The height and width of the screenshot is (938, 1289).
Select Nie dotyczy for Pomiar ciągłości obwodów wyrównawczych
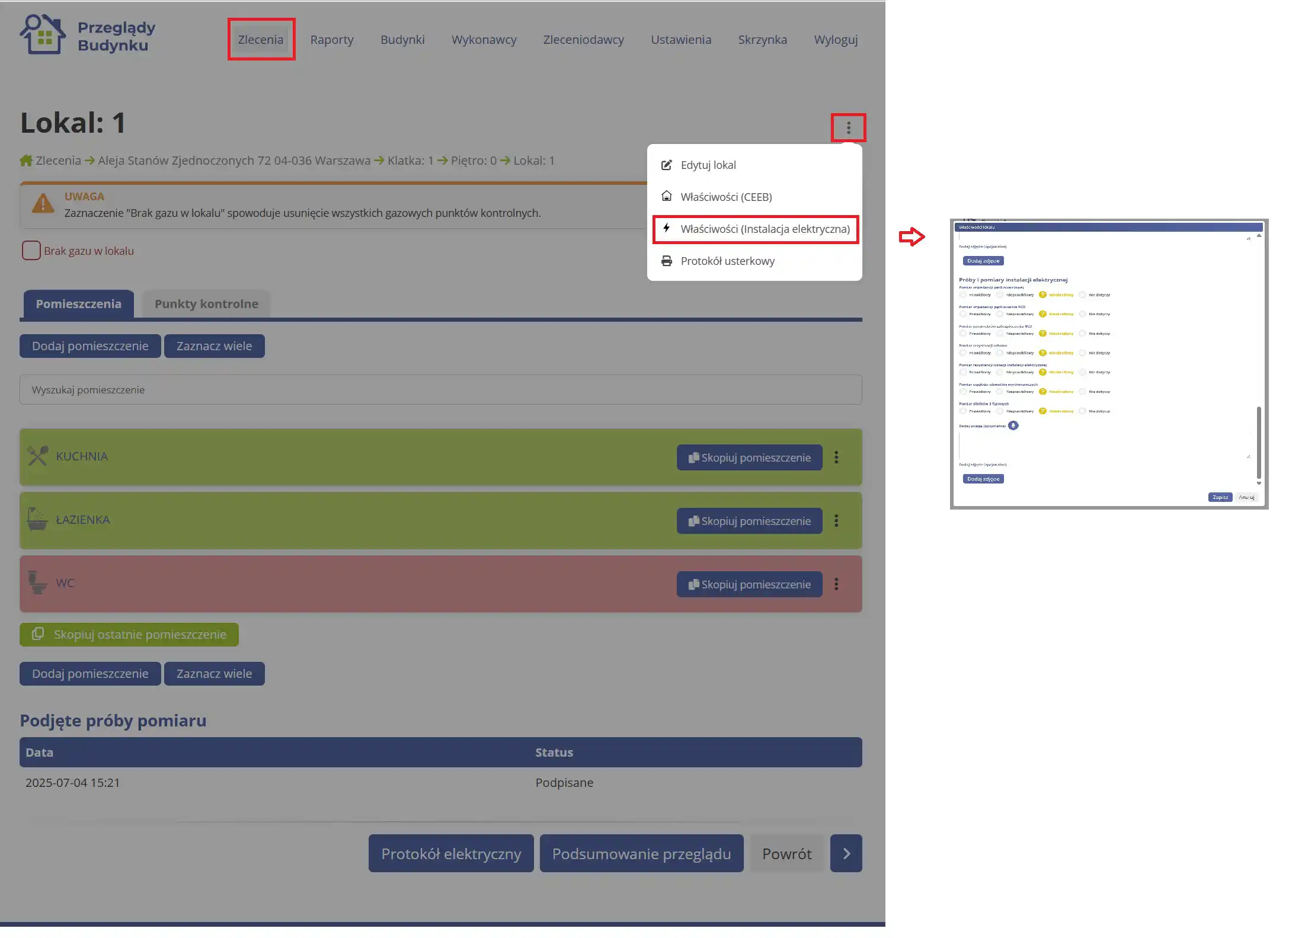pos(1082,392)
